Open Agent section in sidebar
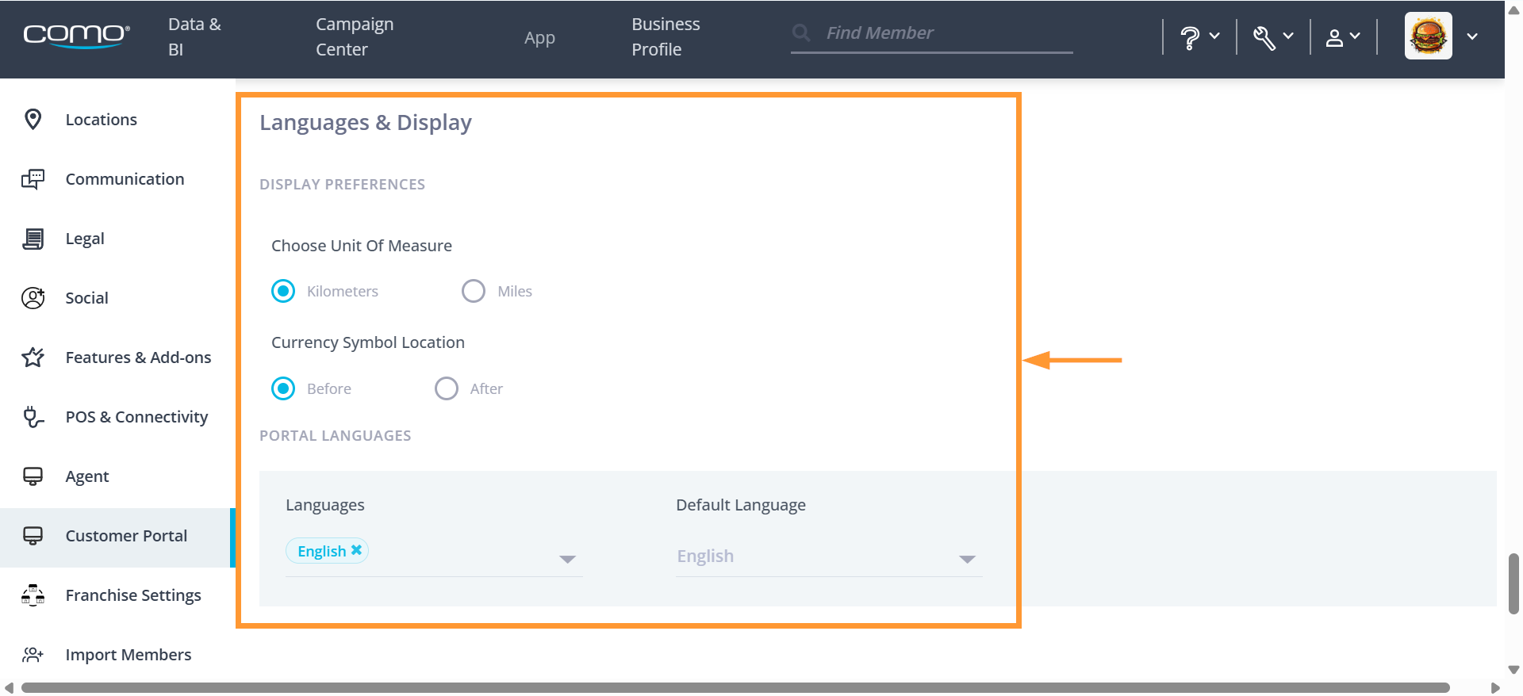 [117, 476]
